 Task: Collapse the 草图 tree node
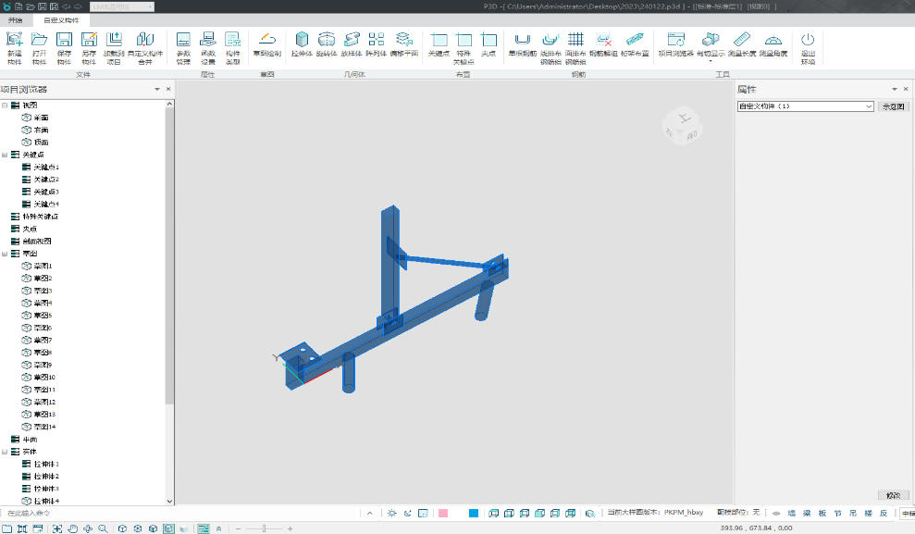point(5,254)
